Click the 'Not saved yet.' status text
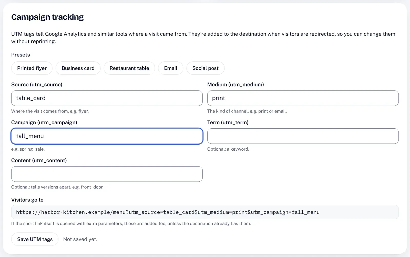This screenshot has height=257, width=410. [80, 239]
